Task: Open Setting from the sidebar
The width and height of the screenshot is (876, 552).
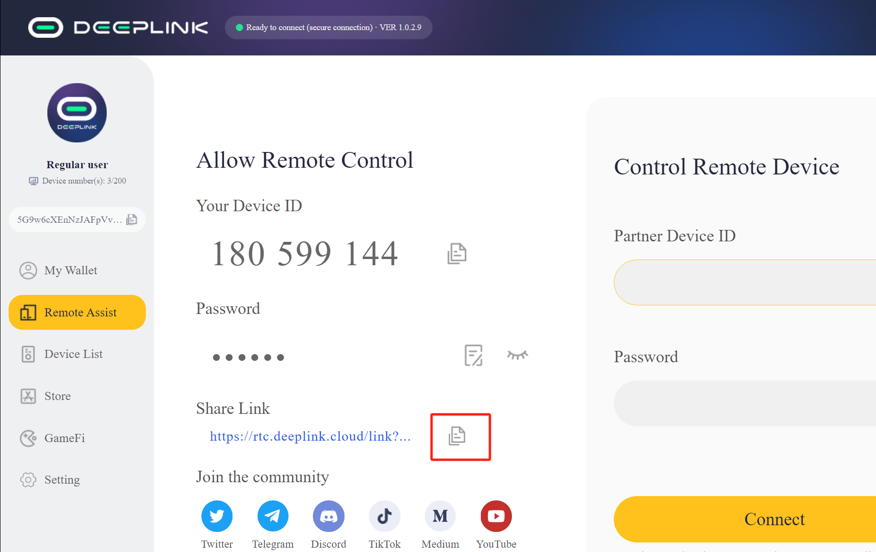Action: [x=62, y=480]
